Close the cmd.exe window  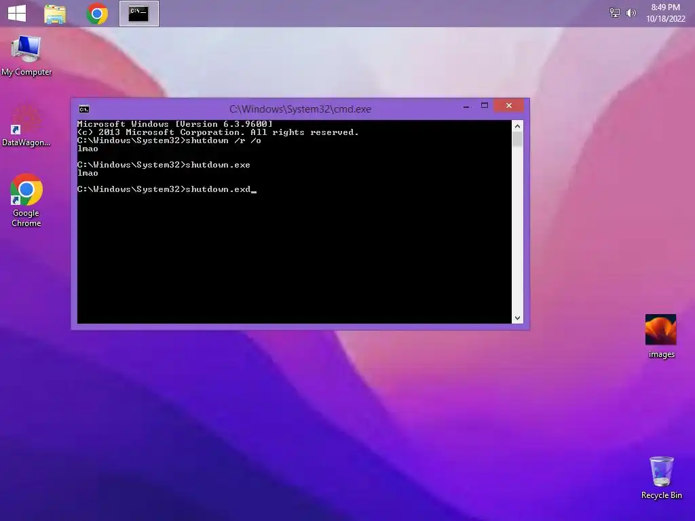tap(509, 105)
